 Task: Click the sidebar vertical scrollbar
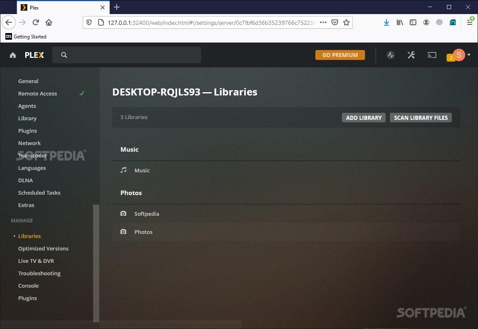(x=96, y=263)
